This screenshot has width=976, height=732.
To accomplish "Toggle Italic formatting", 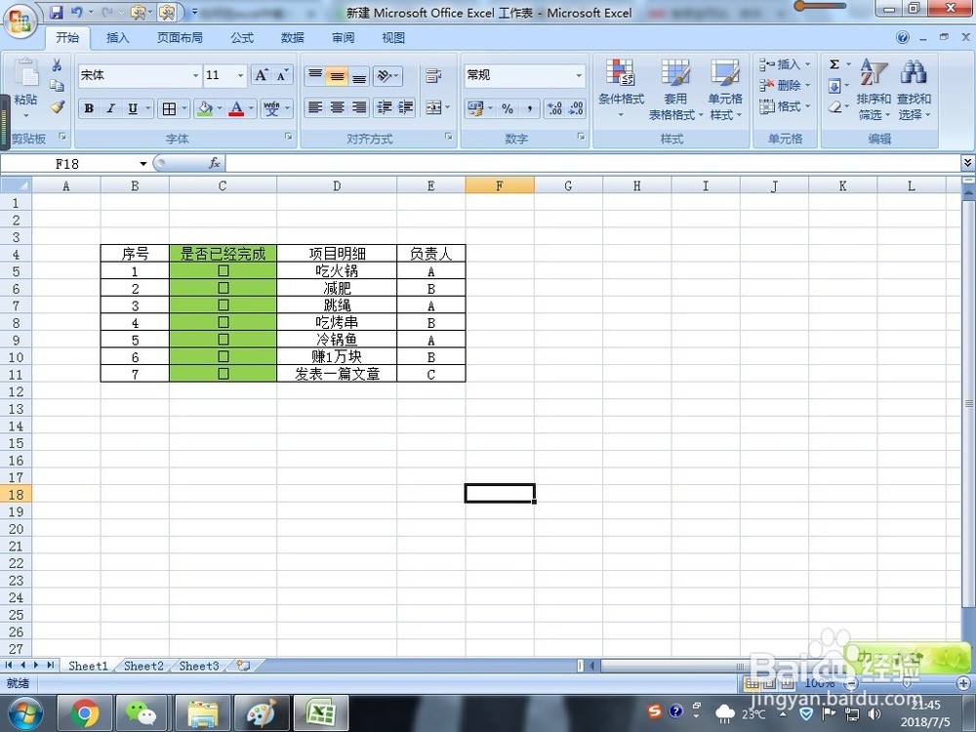I will tap(111, 109).
